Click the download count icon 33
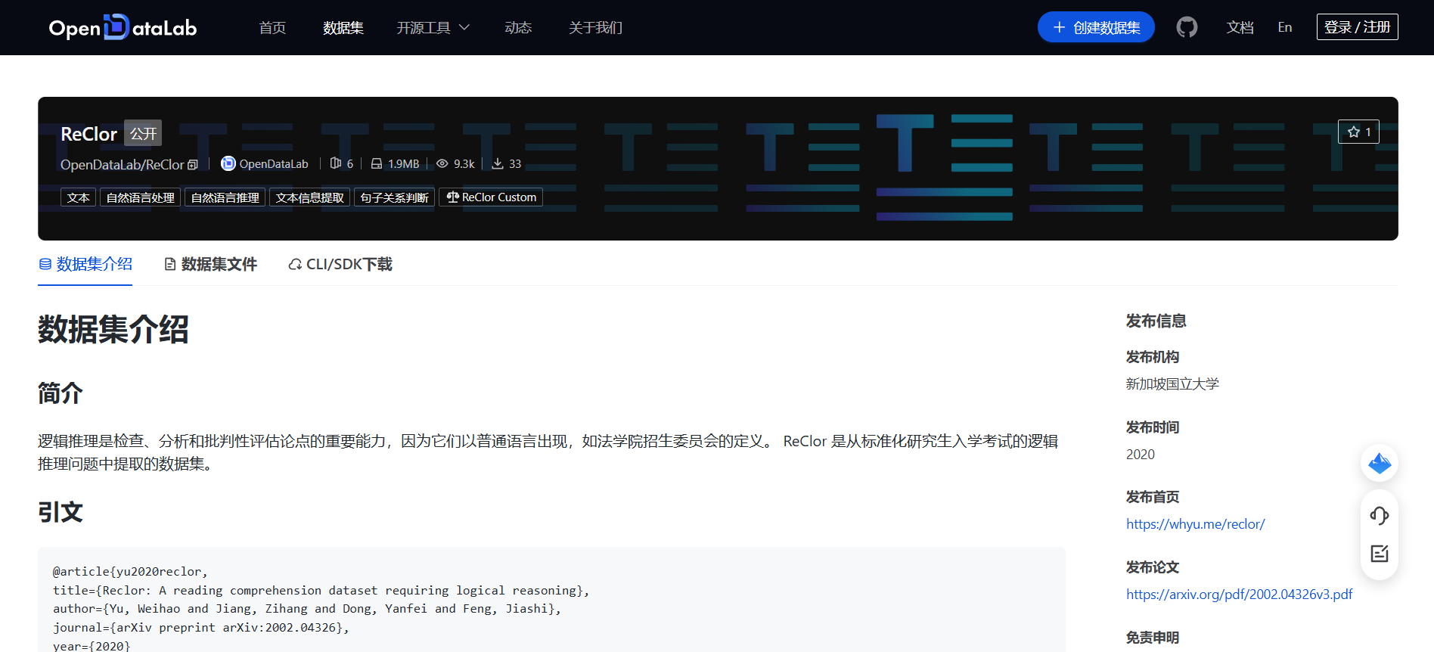The height and width of the screenshot is (652, 1434). [x=498, y=163]
